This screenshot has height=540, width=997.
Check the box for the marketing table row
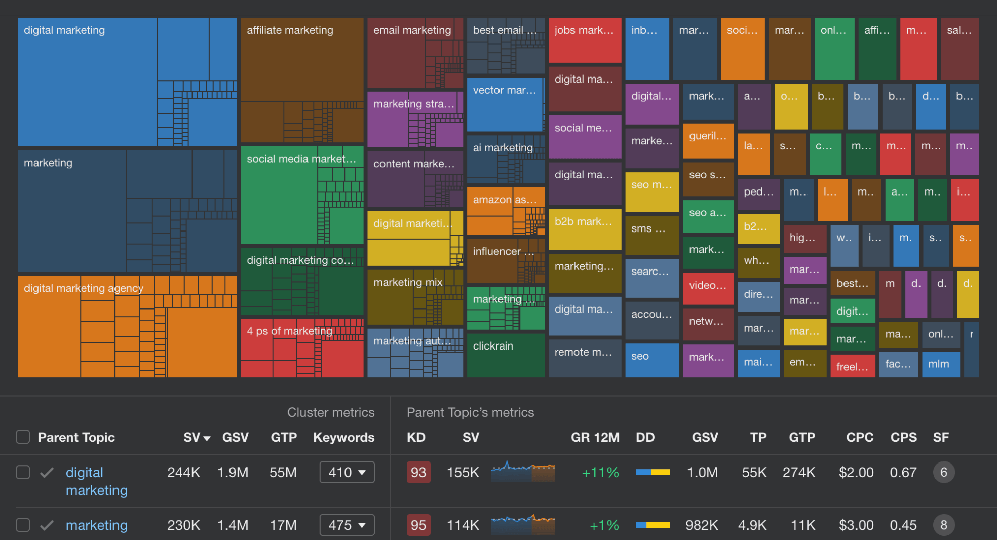[x=23, y=525]
